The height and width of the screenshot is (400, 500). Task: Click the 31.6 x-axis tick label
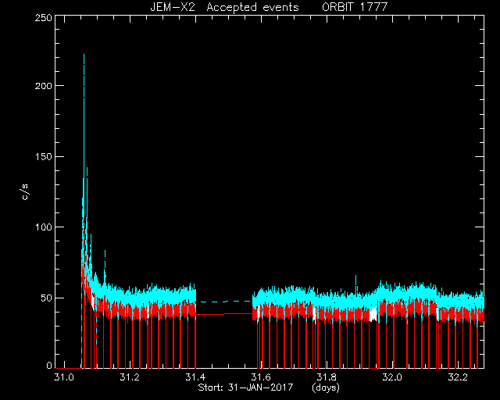click(x=261, y=377)
